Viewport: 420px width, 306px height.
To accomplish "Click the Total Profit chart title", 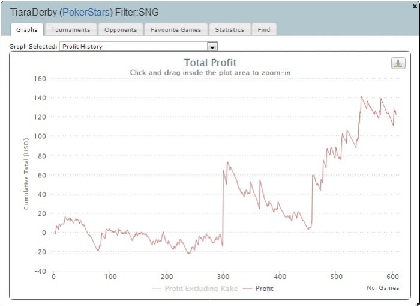I will [x=209, y=63].
